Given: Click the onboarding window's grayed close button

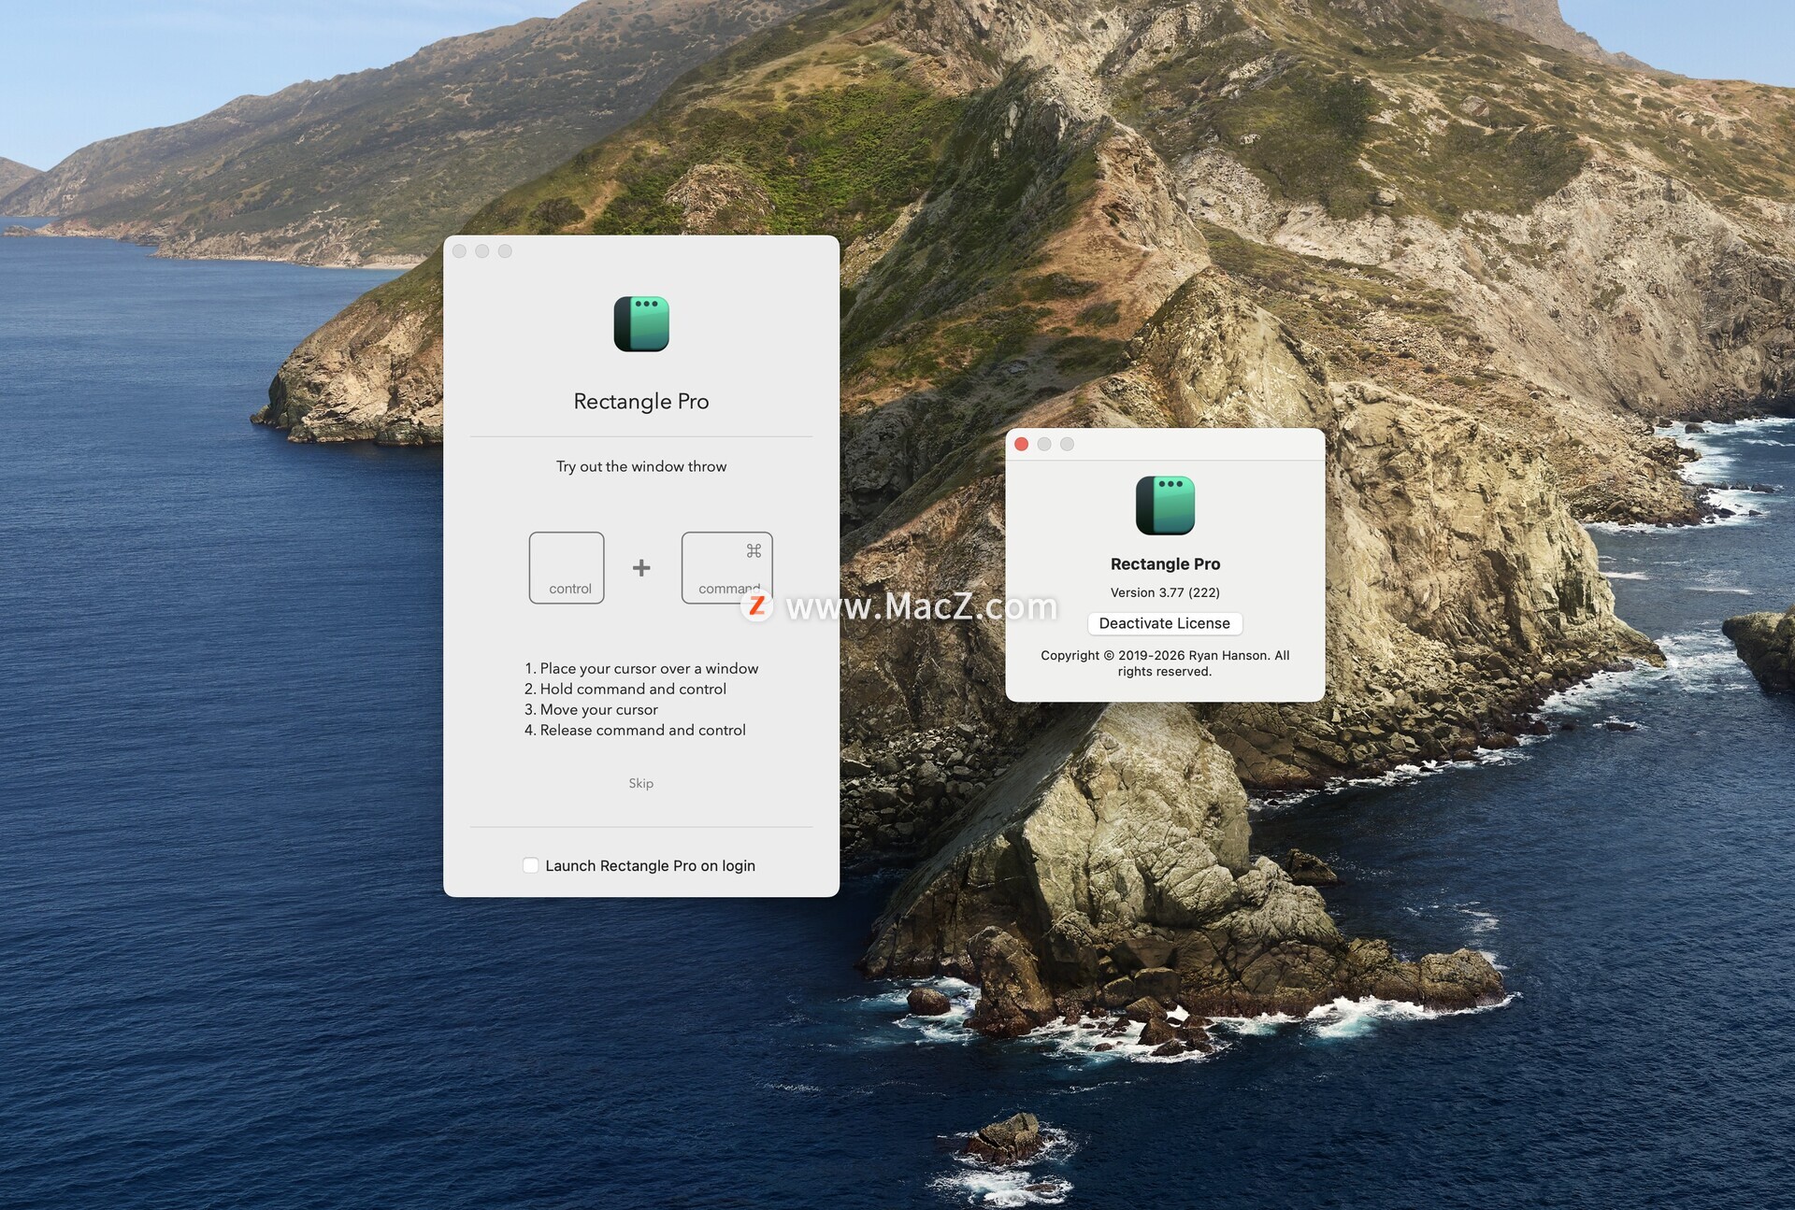Looking at the screenshot, I should click(459, 250).
